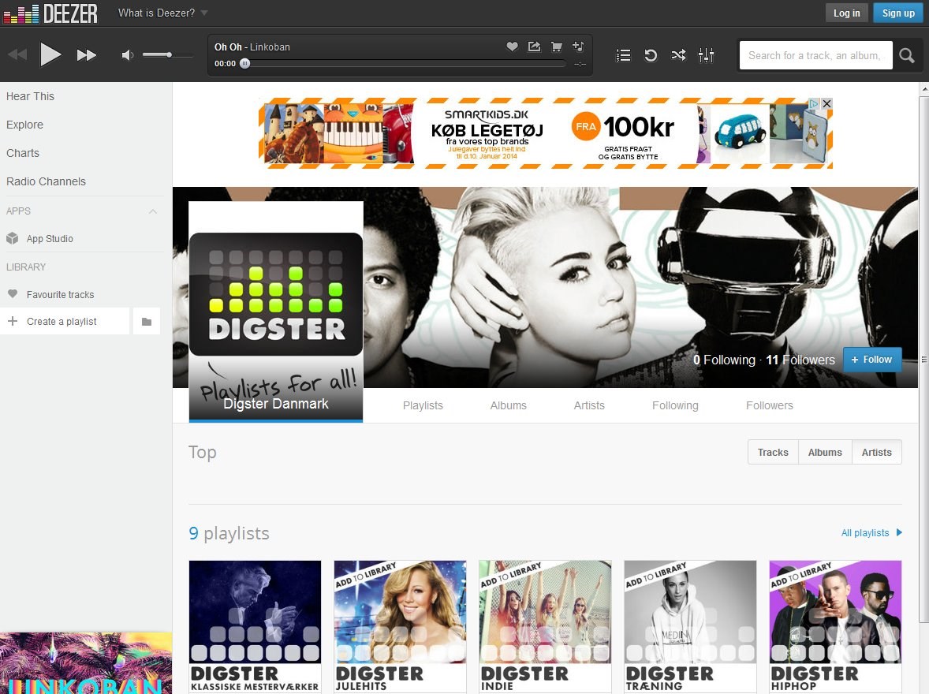Click the track progress bar handle
This screenshot has width=929, height=694.
(x=244, y=63)
